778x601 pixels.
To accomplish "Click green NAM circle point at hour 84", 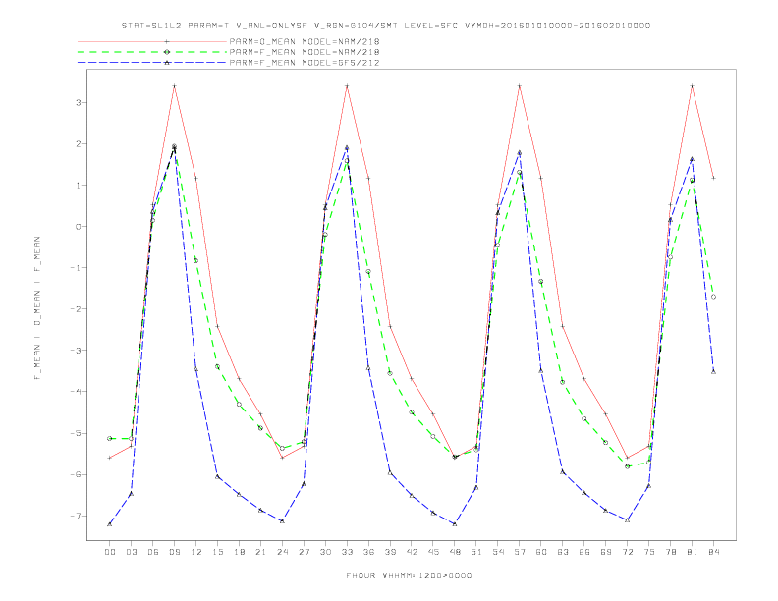I will tap(714, 297).
